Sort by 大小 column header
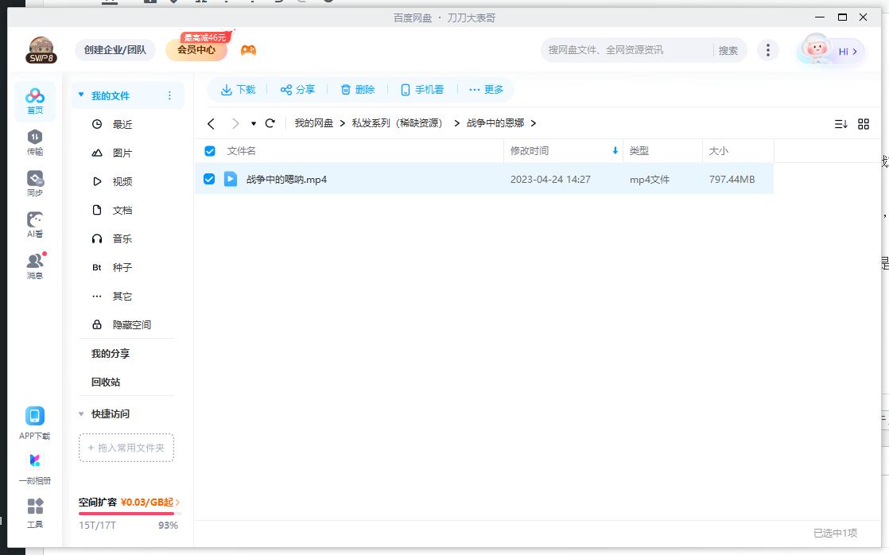 click(x=718, y=151)
